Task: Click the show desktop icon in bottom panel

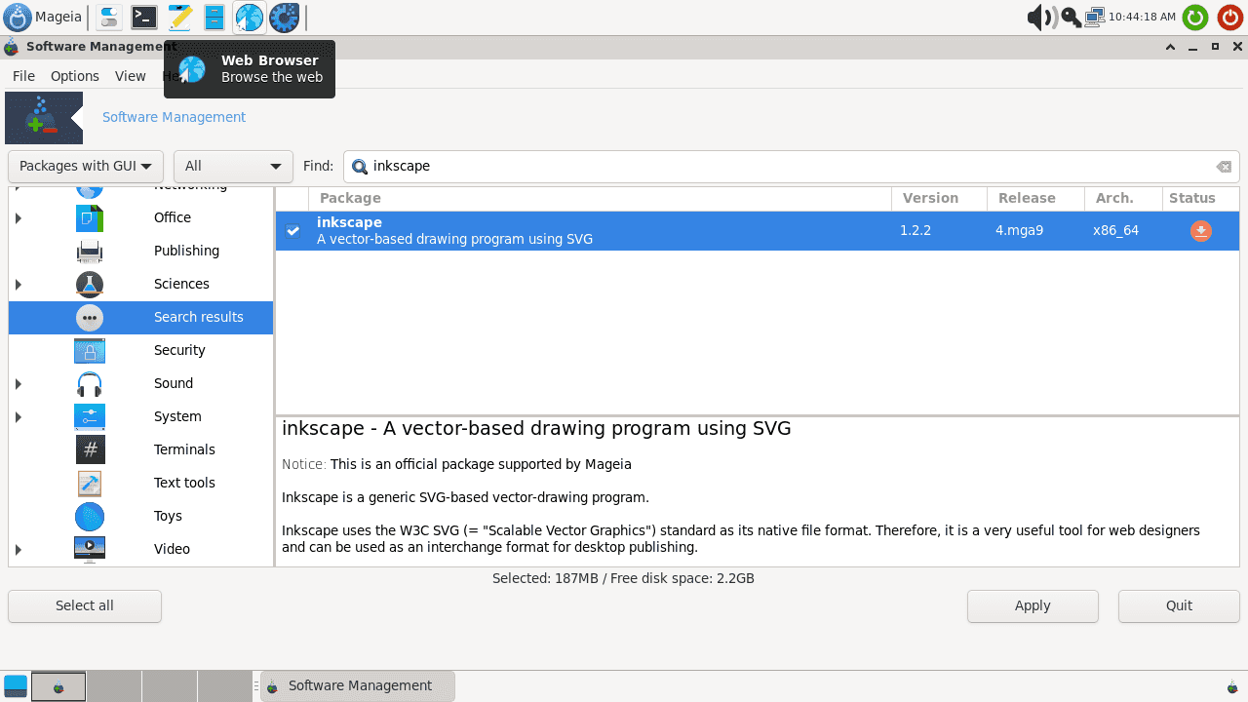Action: pyautogui.click(x=15, y=685)
